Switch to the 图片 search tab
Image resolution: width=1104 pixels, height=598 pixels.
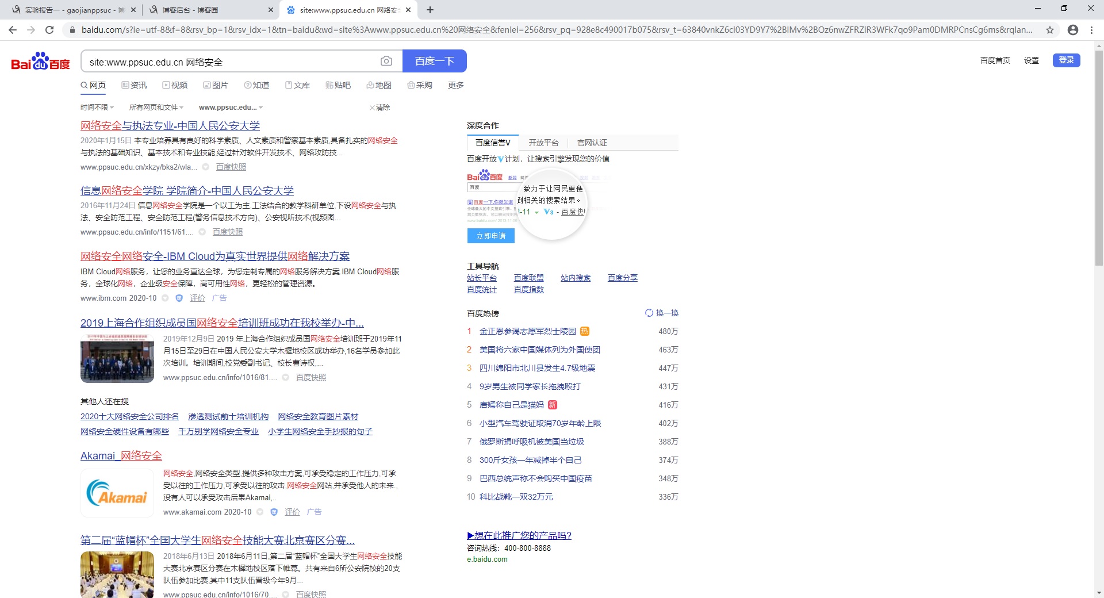coord(216,85)
